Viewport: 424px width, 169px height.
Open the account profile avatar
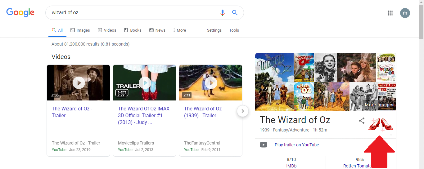click(x=405, y=13)
